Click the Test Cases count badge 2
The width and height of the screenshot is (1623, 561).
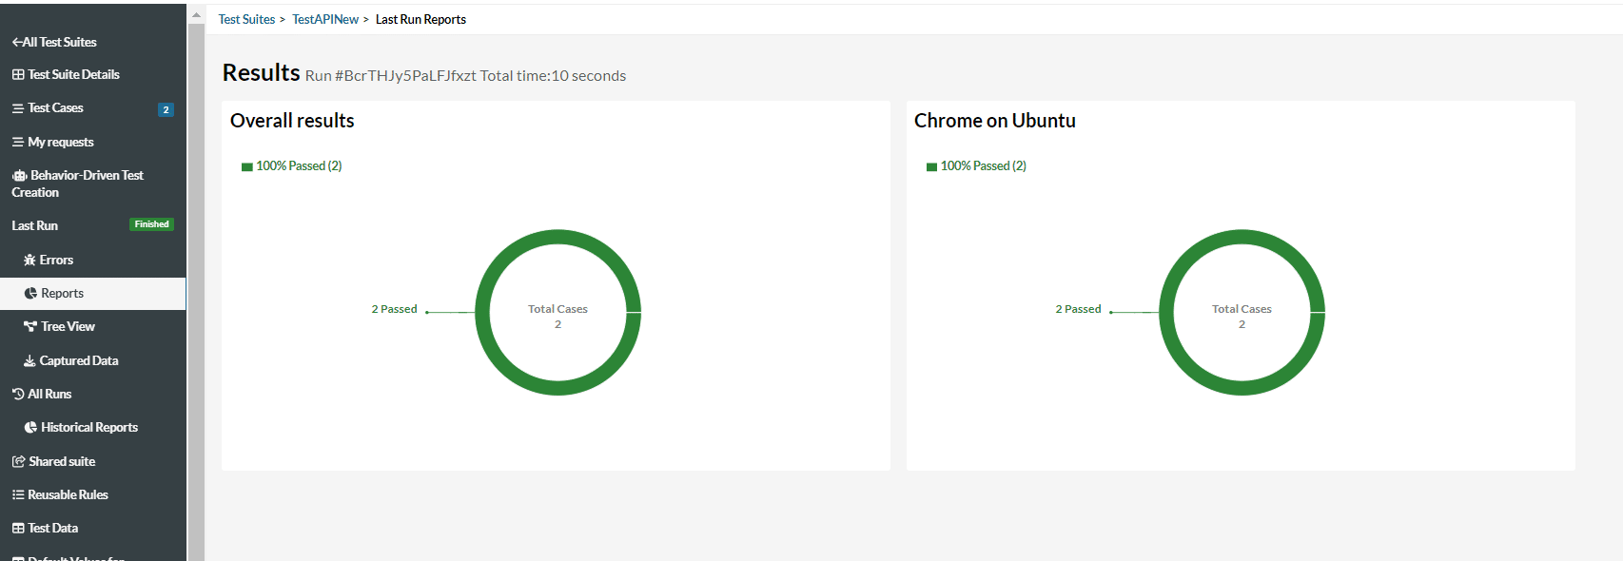(x=166, y=109)
